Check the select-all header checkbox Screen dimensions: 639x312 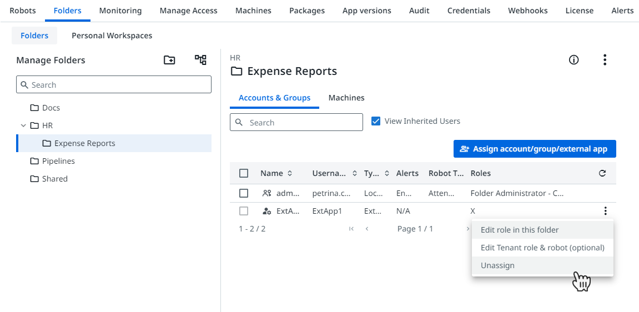(x=244, y=173)
